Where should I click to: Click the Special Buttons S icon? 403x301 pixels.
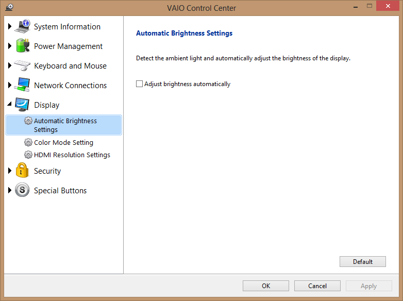(x=22, y=190)
